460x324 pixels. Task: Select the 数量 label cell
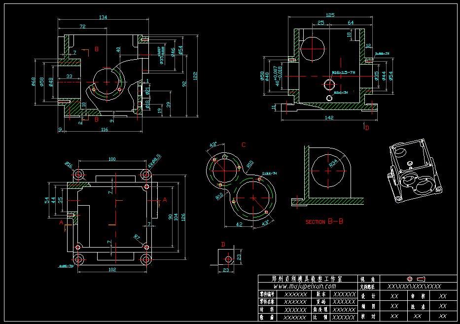(267, 317)
